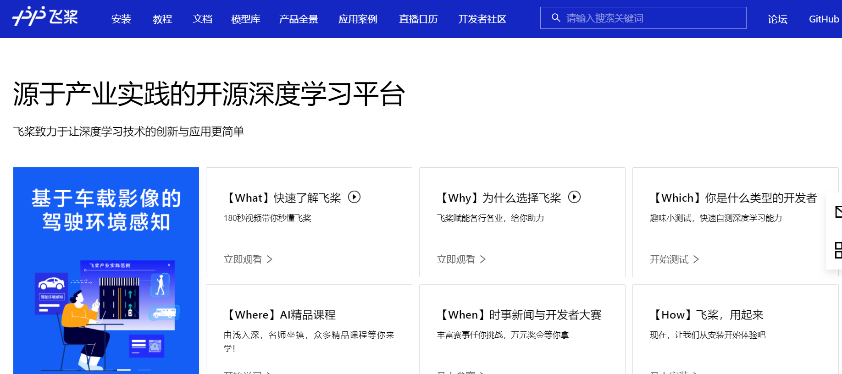Open the 直播日历 menu
Viewport: 842px width, 374px height.
(418, 19)
